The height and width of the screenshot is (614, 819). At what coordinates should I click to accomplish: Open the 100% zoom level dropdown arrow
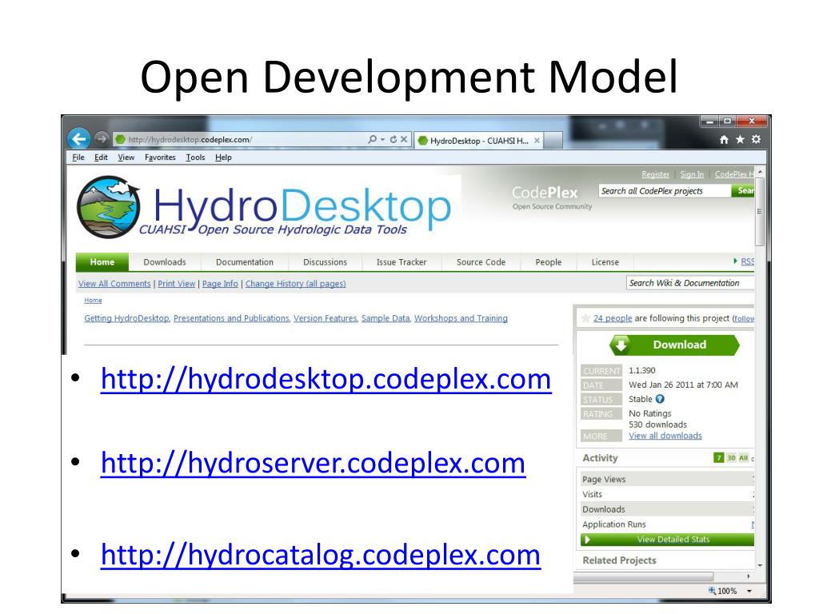coord(749,591)
